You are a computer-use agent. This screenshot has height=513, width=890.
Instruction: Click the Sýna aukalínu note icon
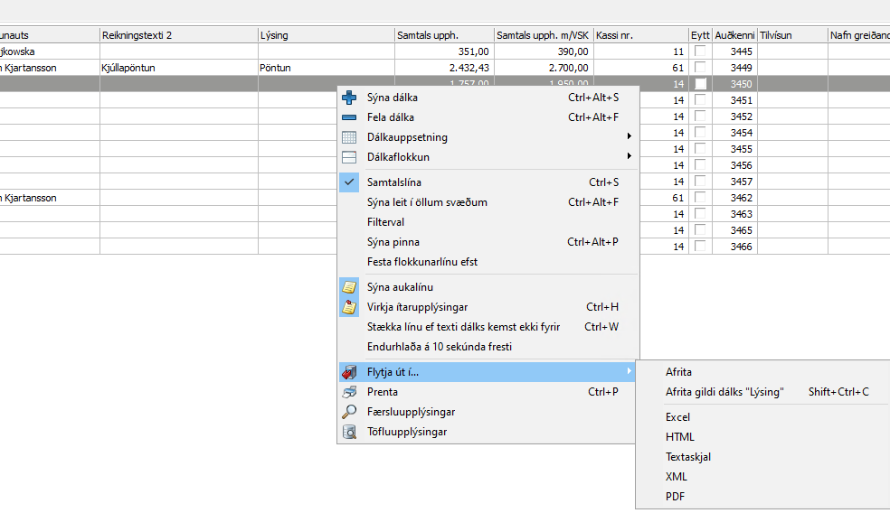tap(350, 287)
